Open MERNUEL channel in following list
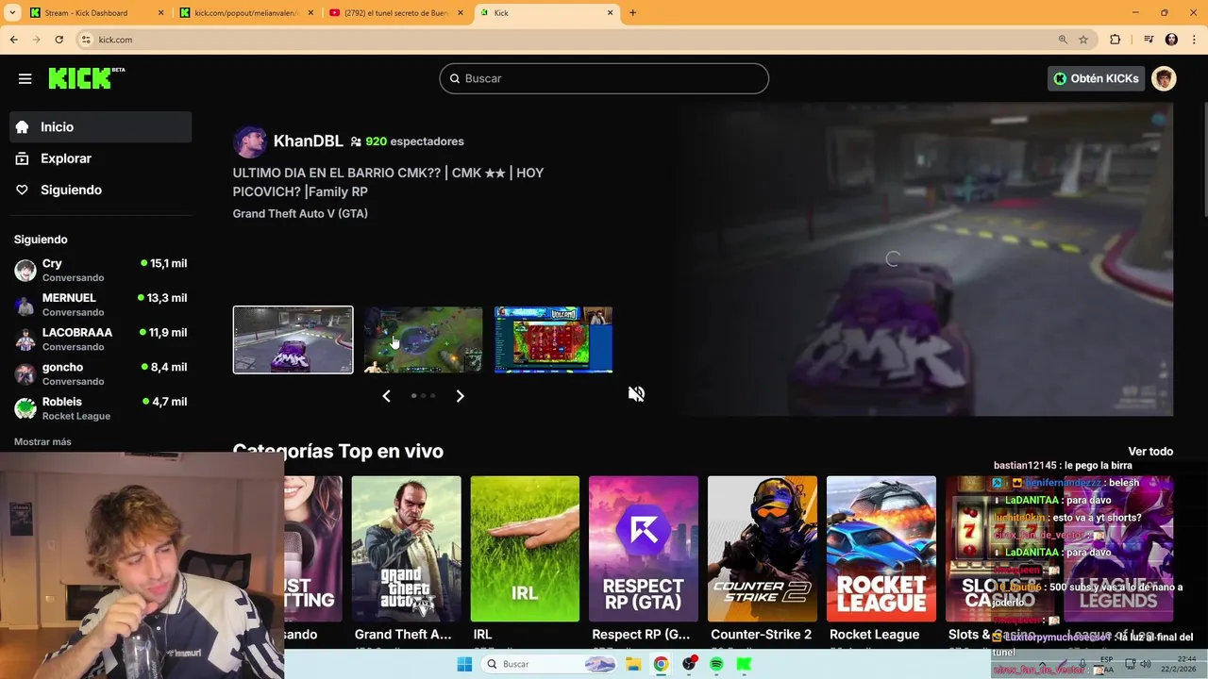 click(100, 305)
